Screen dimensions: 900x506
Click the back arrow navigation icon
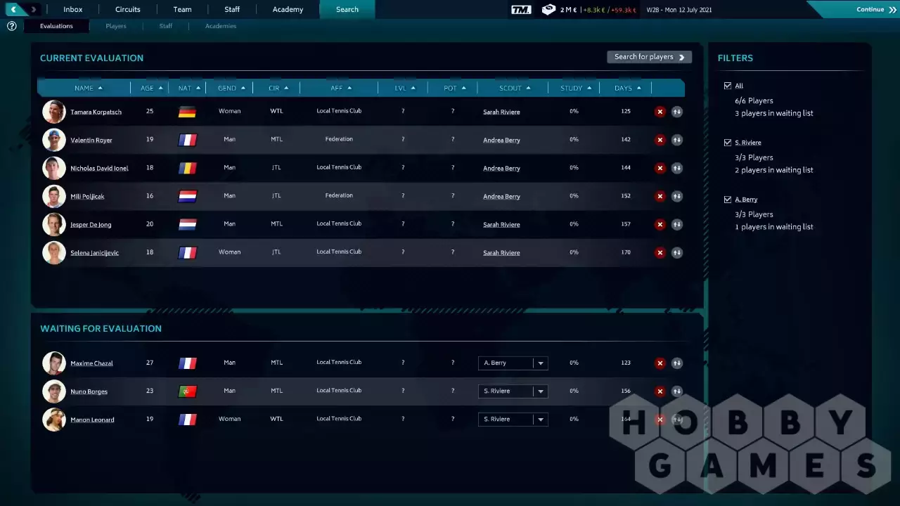[x=13, y=9]
